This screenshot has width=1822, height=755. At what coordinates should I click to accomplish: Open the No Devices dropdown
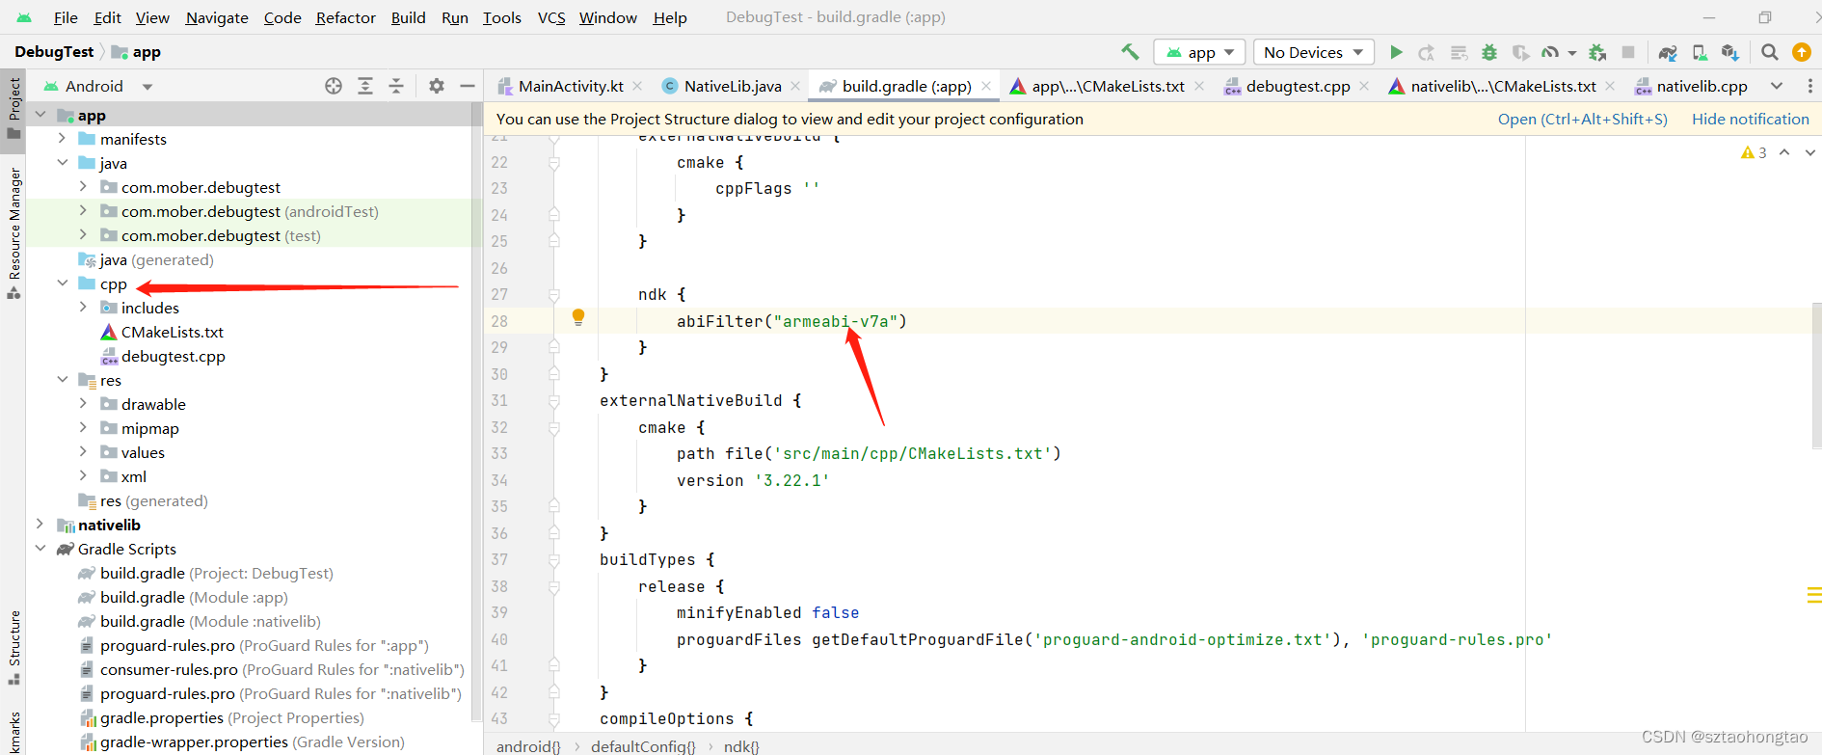(1314, 52)
